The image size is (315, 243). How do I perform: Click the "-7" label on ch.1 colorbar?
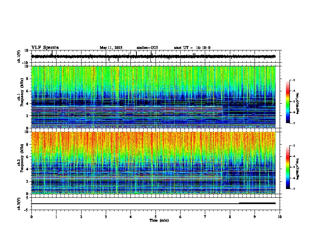pos(293,123)
